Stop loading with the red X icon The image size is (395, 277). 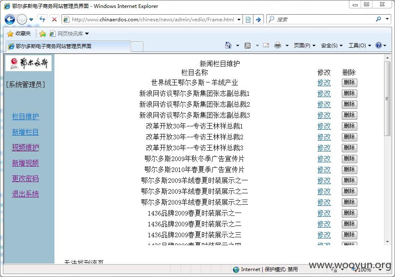54,19
